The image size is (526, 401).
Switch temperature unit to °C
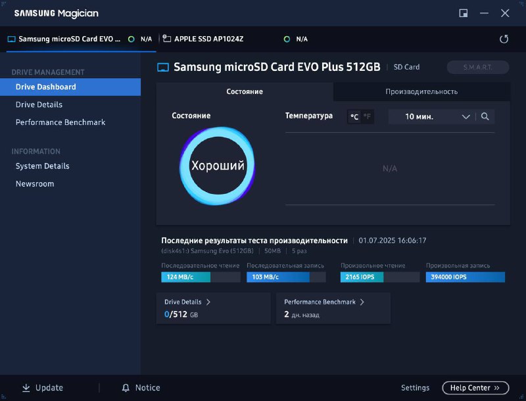click(354, 116)
